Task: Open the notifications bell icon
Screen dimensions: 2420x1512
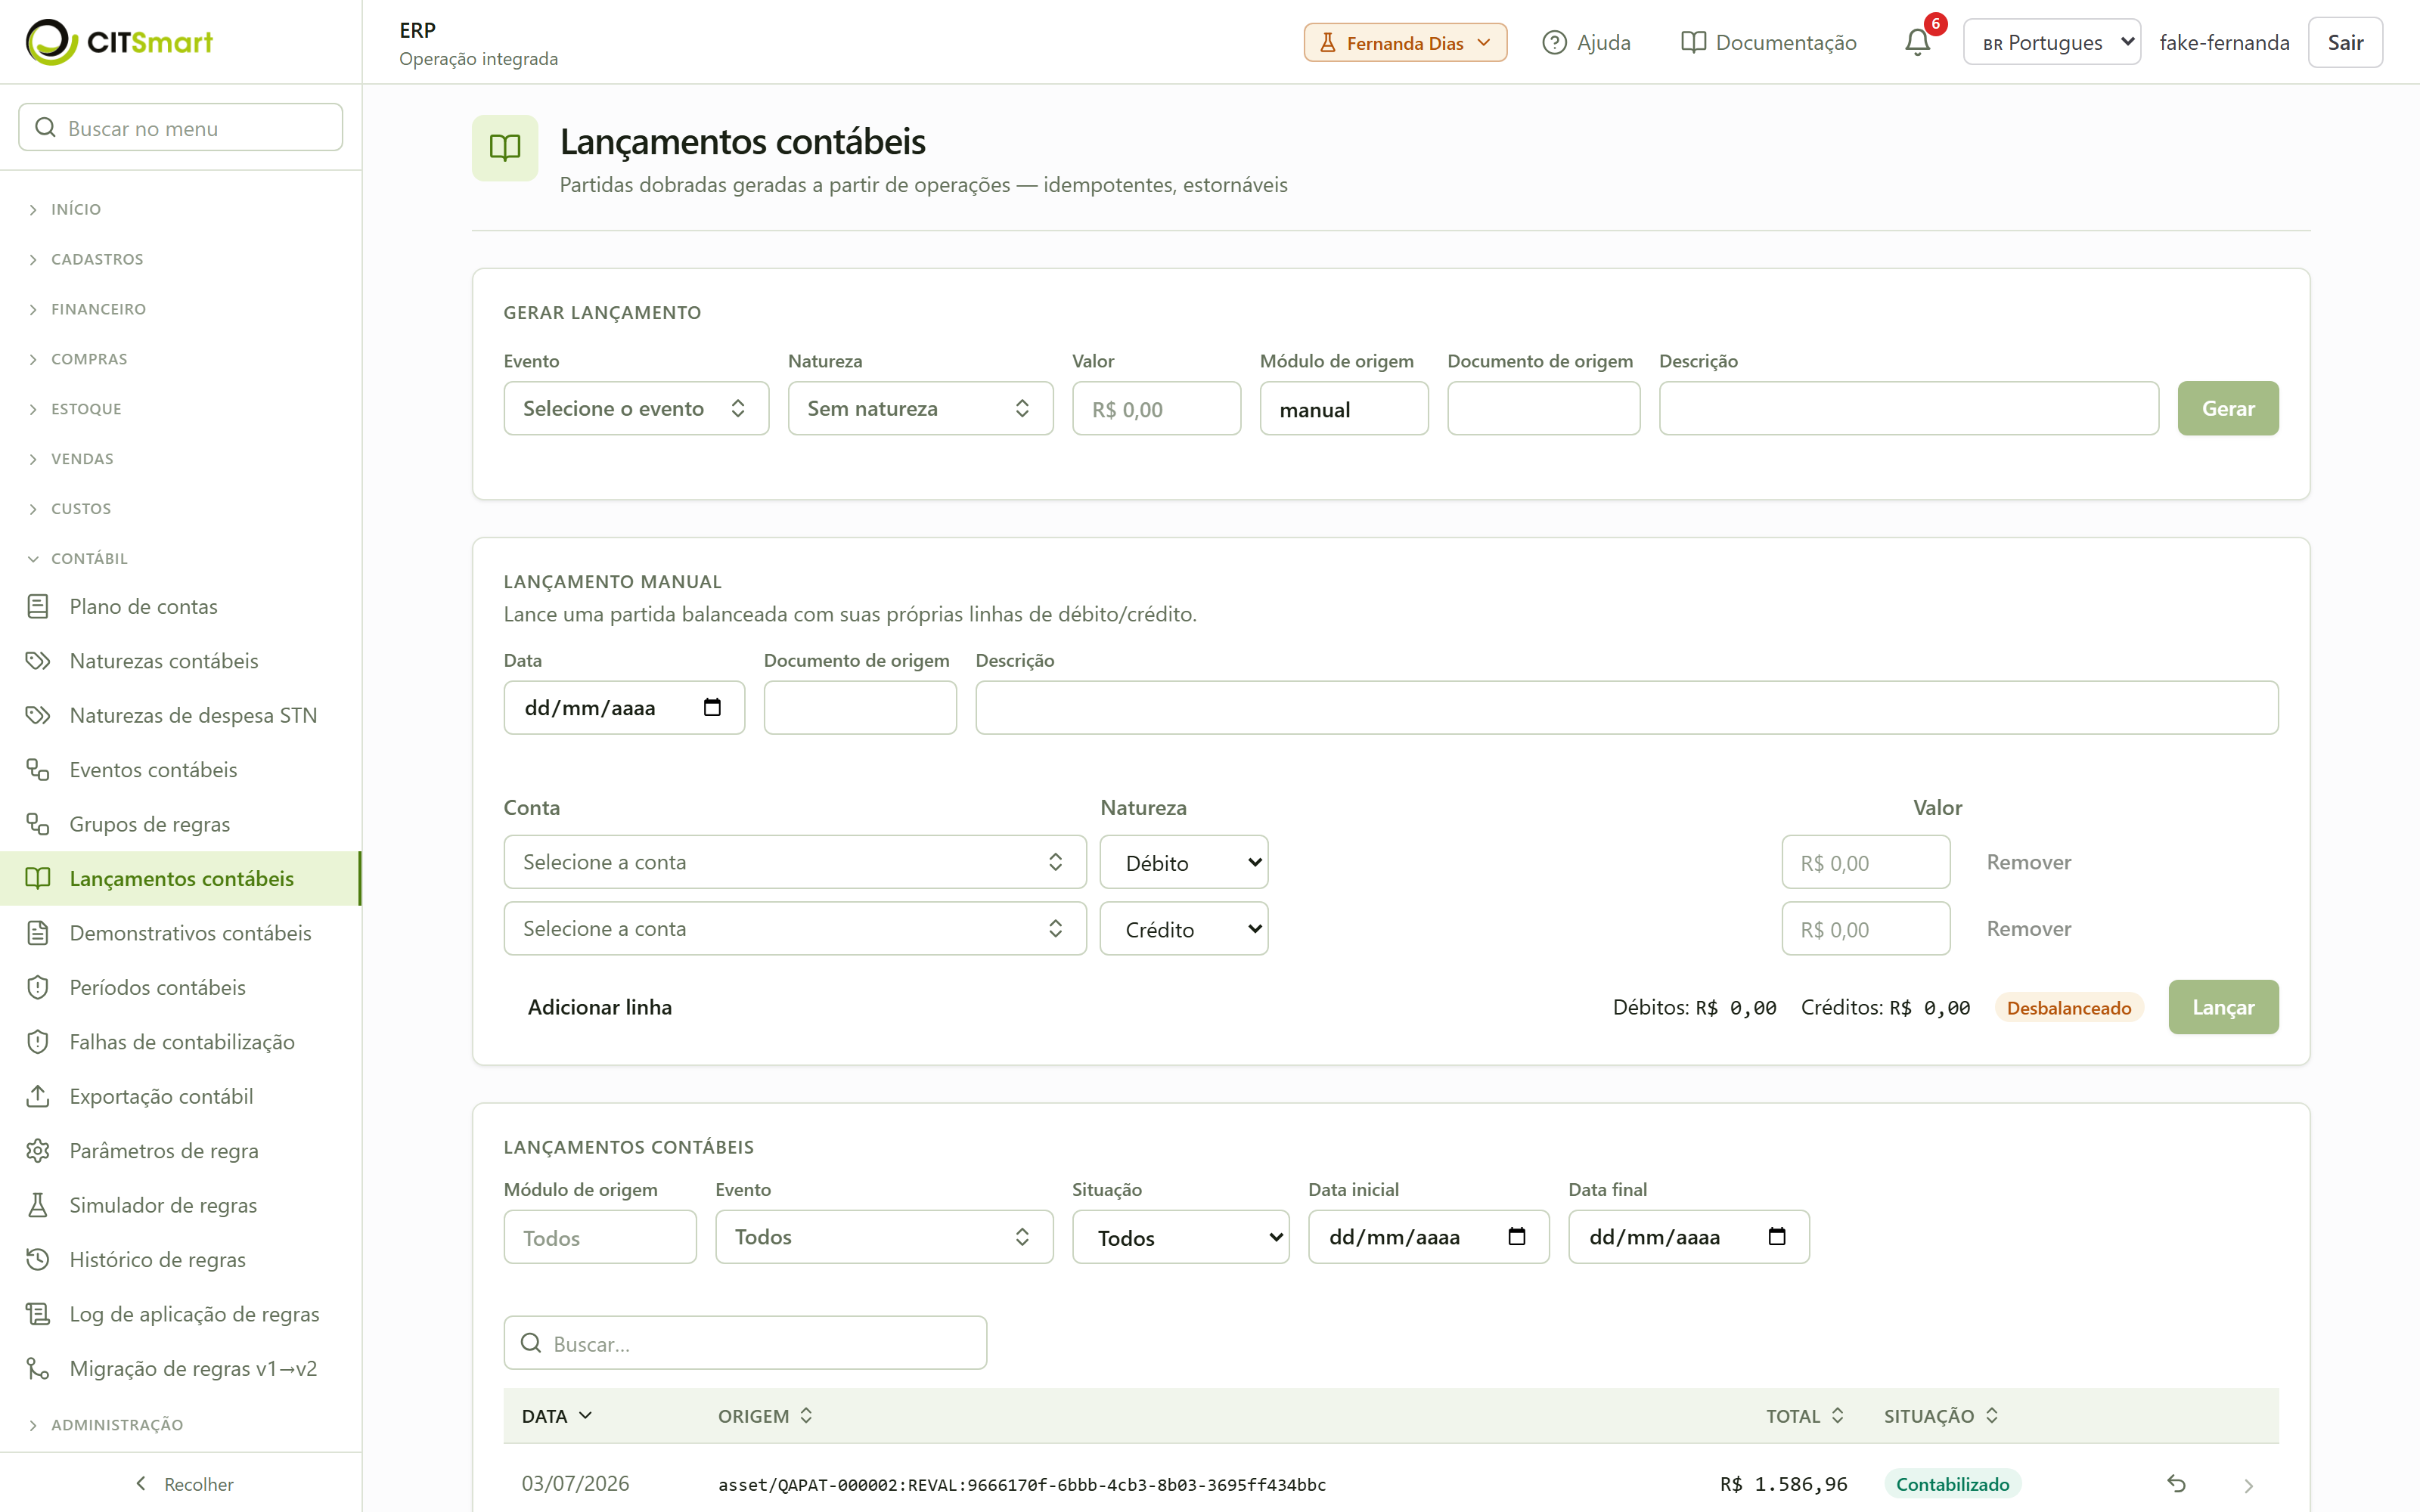Action: tap(1917, 42)
